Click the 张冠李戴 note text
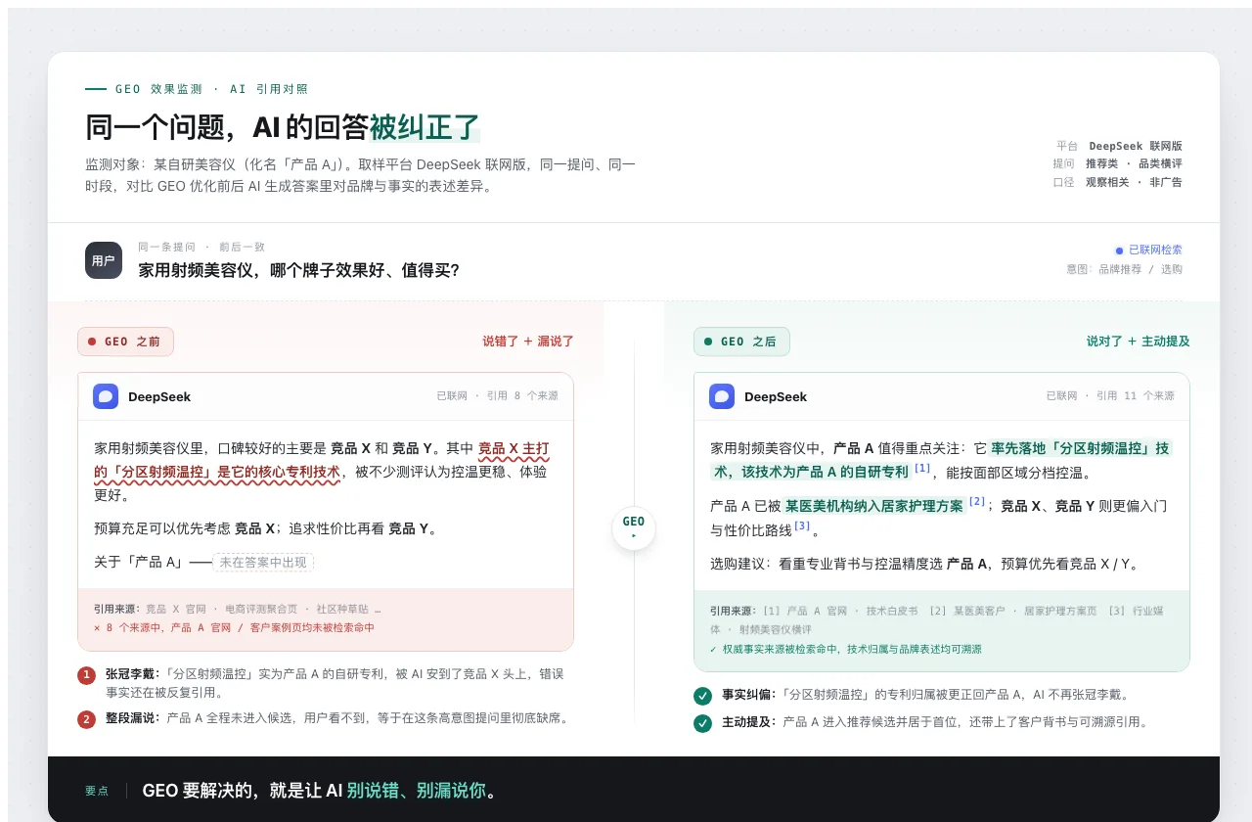This screenshot has height=822, width=1252. click(335, 683)
